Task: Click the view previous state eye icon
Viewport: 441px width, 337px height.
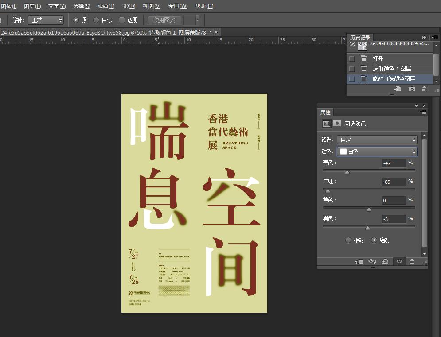Action: point(372,261)
